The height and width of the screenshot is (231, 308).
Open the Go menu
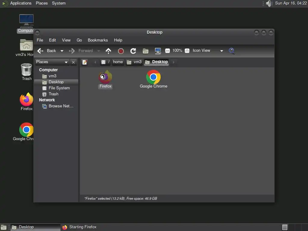pos(79,40)
